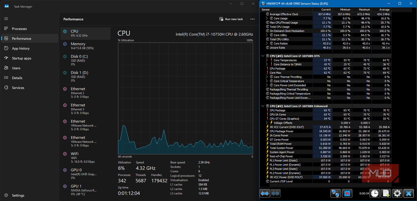Select GPU 1 NVIDIA GeForce item
The height and width of the screenshot is (201, 417).
pos(85,190)
